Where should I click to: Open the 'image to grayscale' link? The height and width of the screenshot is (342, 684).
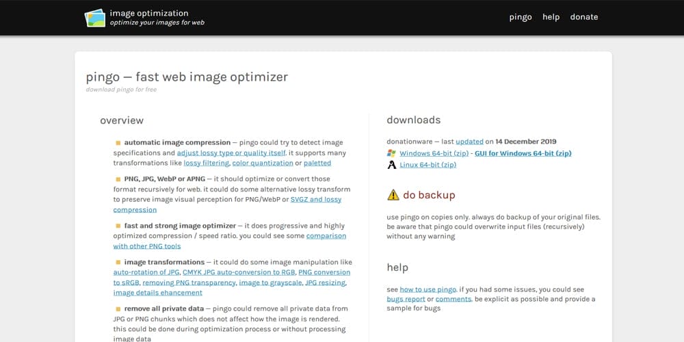pyautogui.click(x=270, y=282)
